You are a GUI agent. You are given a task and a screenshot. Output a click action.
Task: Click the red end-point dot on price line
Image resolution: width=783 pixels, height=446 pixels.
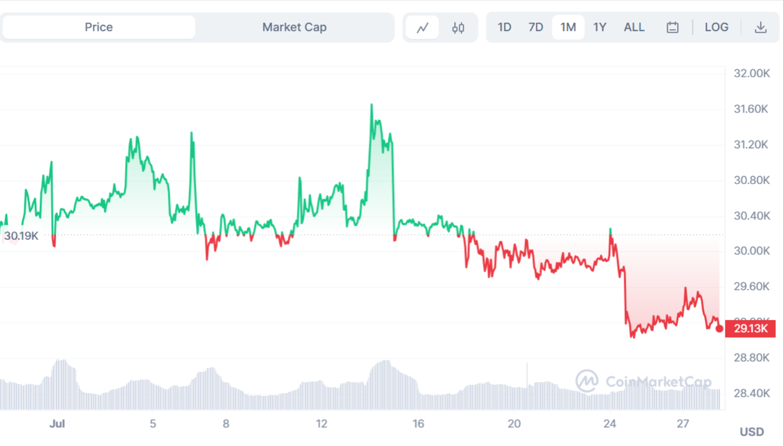(x=719, y=329)
